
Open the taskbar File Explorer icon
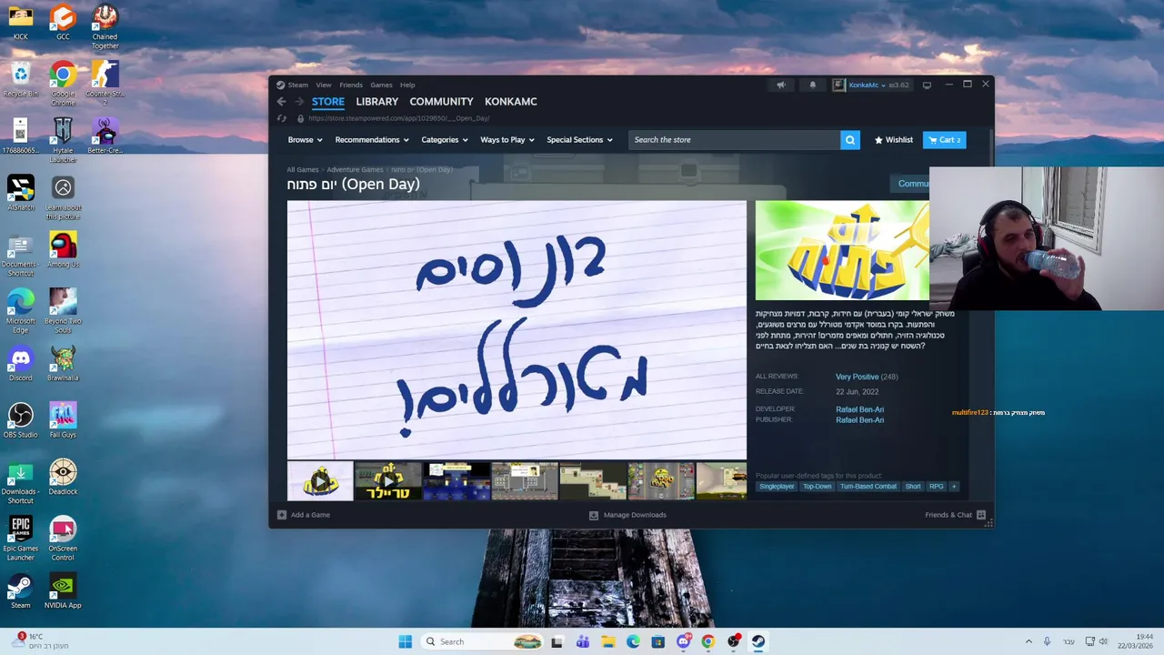607,641
